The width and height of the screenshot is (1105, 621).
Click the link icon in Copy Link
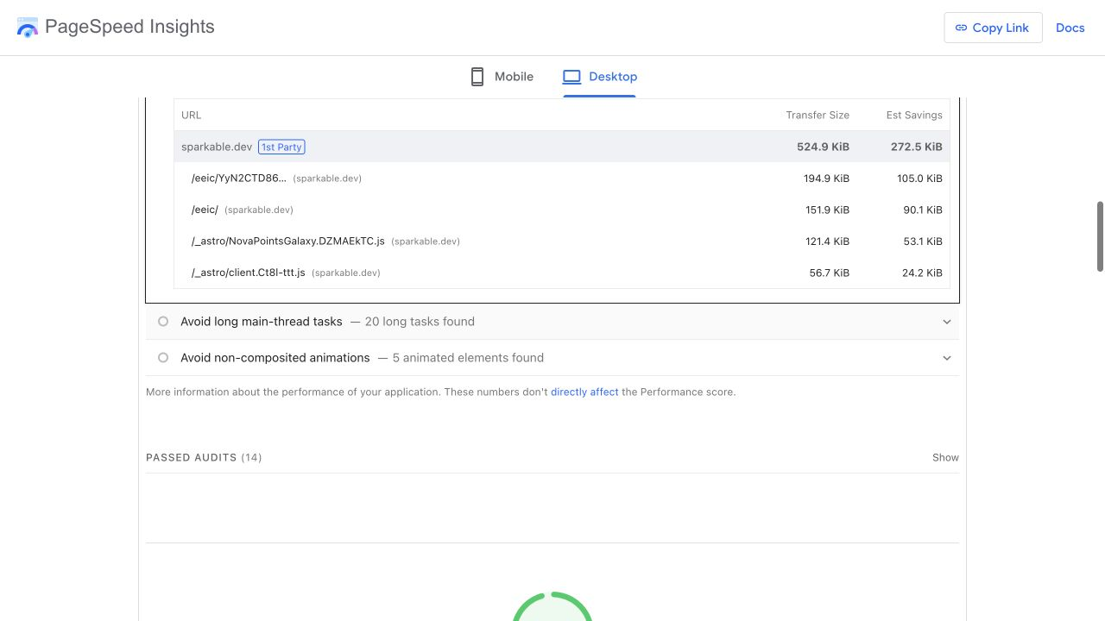pyautogui.click(x=961, y=28)
